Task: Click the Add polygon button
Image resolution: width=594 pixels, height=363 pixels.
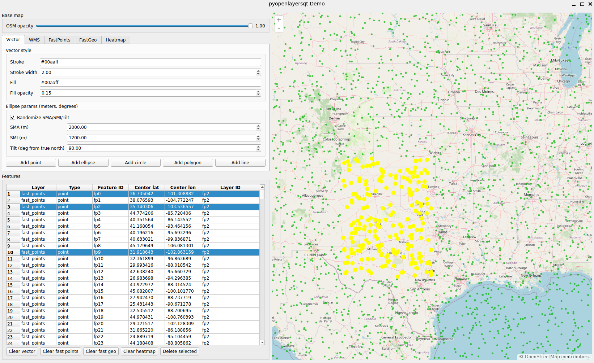Action: tap(188, 163)
